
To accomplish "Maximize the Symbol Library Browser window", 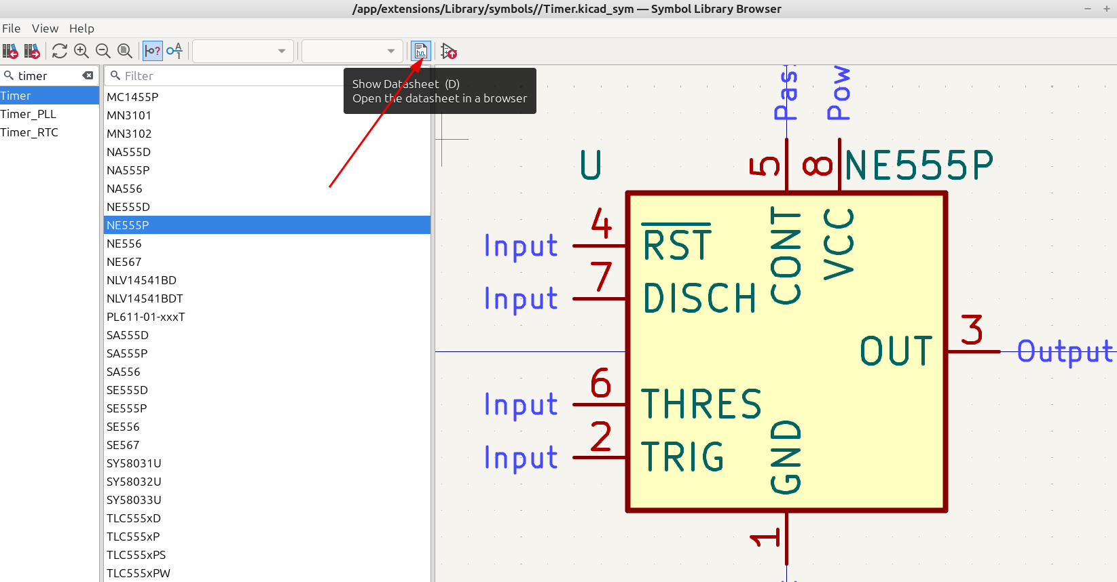I will pyautogui.click(x=1107, y=9).
